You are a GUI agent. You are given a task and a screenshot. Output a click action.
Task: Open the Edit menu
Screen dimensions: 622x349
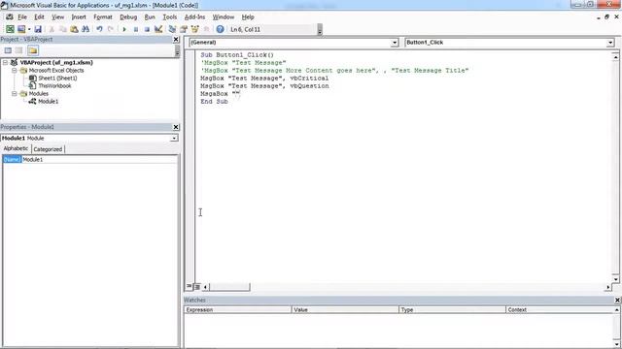tap(39, 17)
